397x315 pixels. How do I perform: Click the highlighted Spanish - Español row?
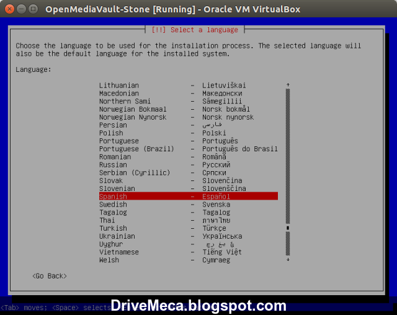click(189, 197)
